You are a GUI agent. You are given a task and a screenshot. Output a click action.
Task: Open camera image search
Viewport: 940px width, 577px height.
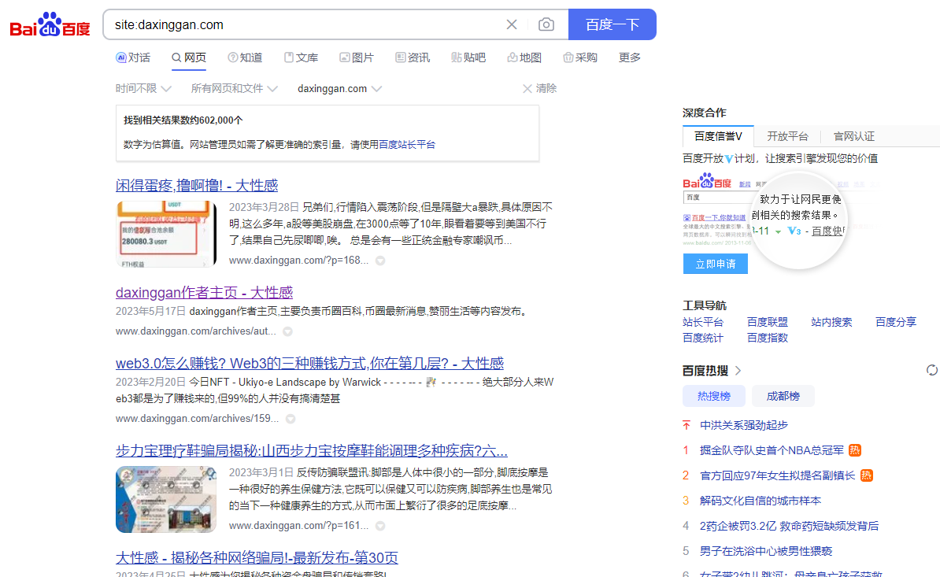[546, 24]
